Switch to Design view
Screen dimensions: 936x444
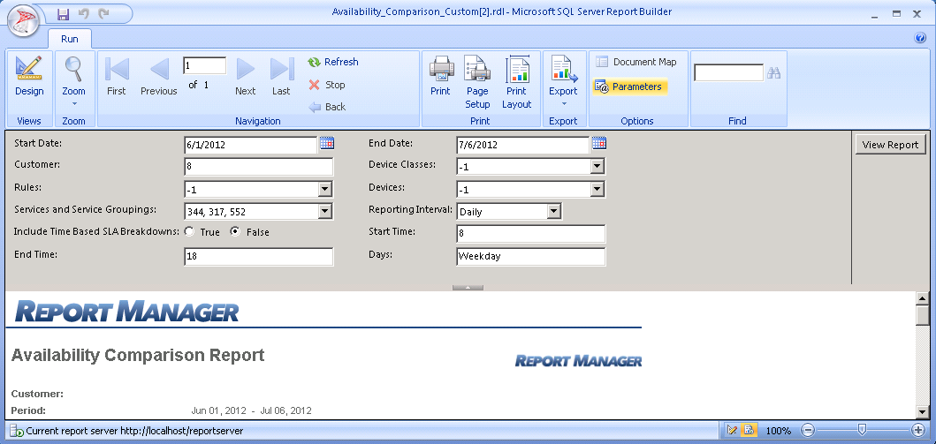29,77
